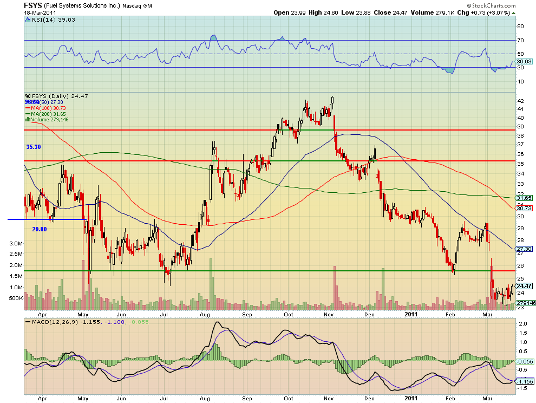Click the boxed 27.30 MA(50) axis label
This screenshot has height=403, width=536.
point(524,249)
